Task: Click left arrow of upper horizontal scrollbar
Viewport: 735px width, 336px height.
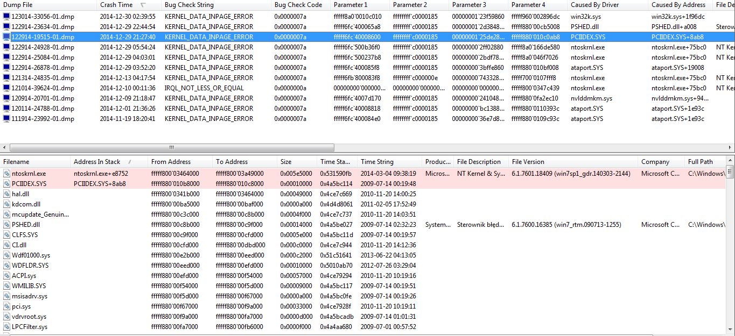Action: pyautogui.click(x=4, y=147)
